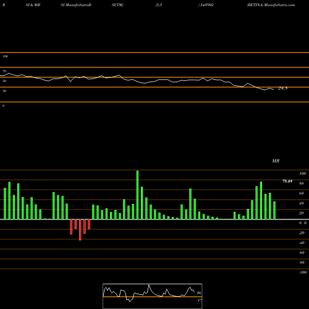
Task: Click the '-80' label on the MR axis
Action: coord(302,263)
